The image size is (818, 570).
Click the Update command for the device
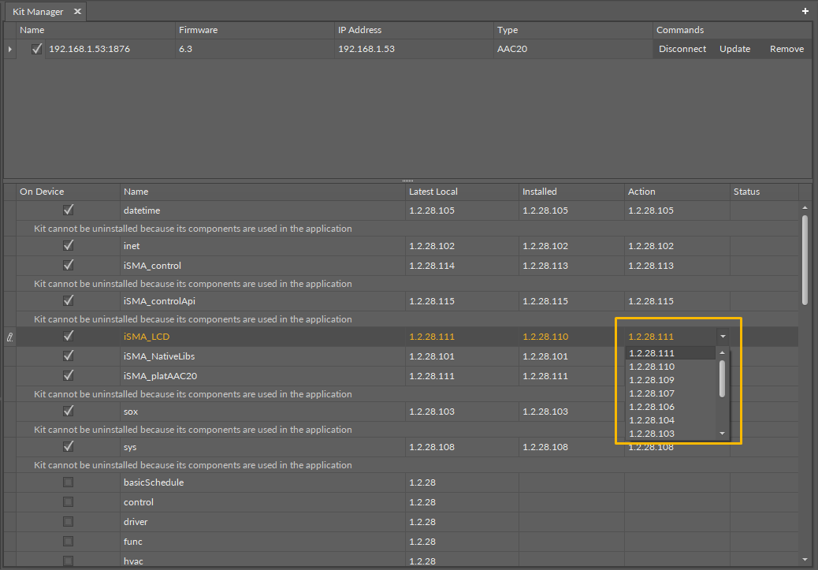734,49
